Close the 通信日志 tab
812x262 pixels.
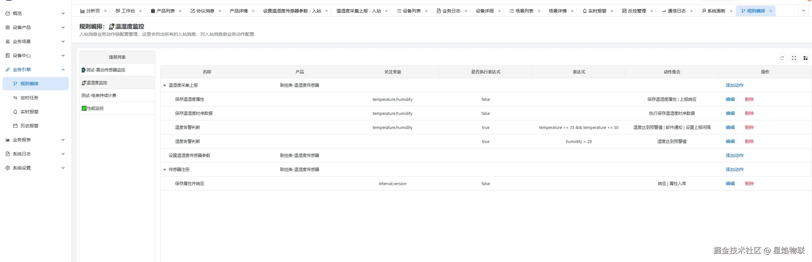click(x=691, y=11)
